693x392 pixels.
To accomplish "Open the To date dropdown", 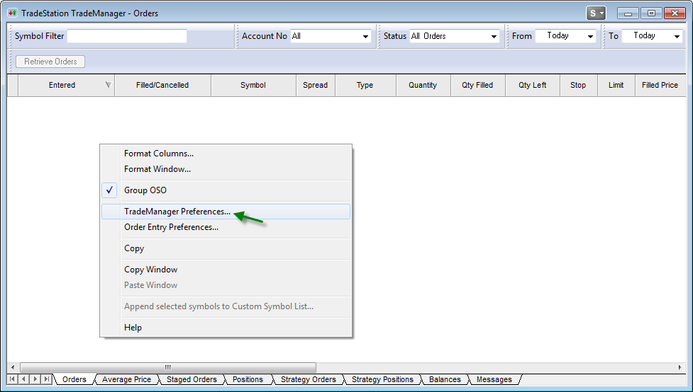I will click(677, 36).
